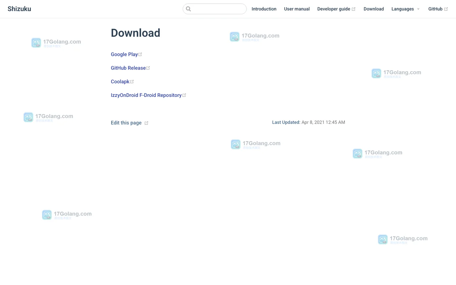Click external-link icon next to IzzyOnDroid

(x=184, y=95)
